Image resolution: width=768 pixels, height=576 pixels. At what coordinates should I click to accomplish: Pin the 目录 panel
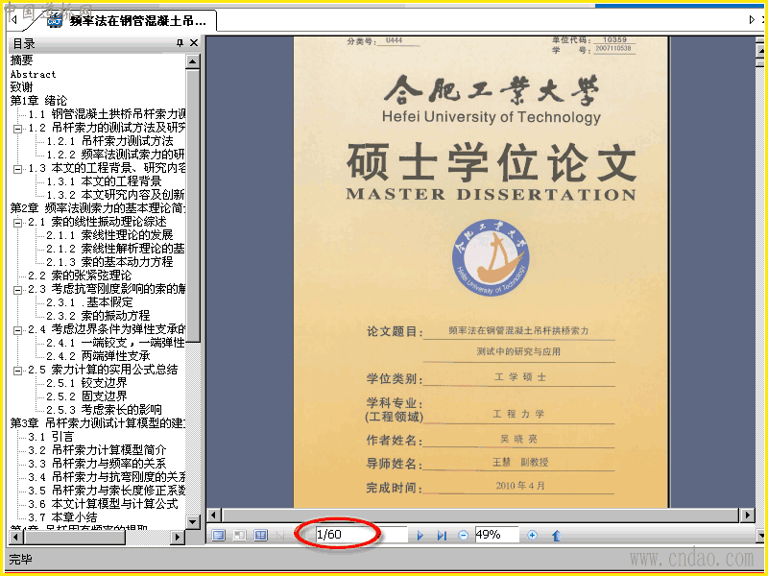pyautogui.click(x=180, y=43)
